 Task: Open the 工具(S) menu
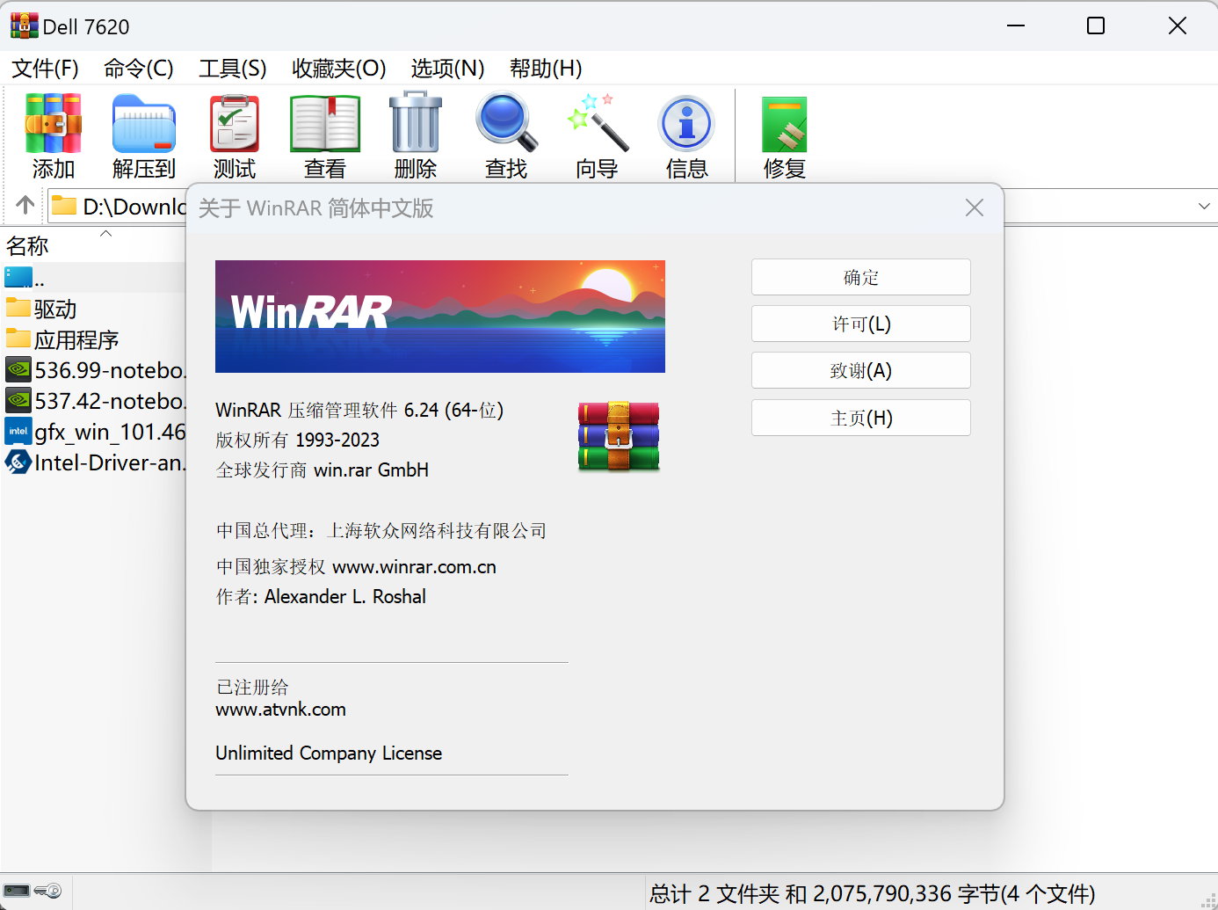tap(233, 69)
